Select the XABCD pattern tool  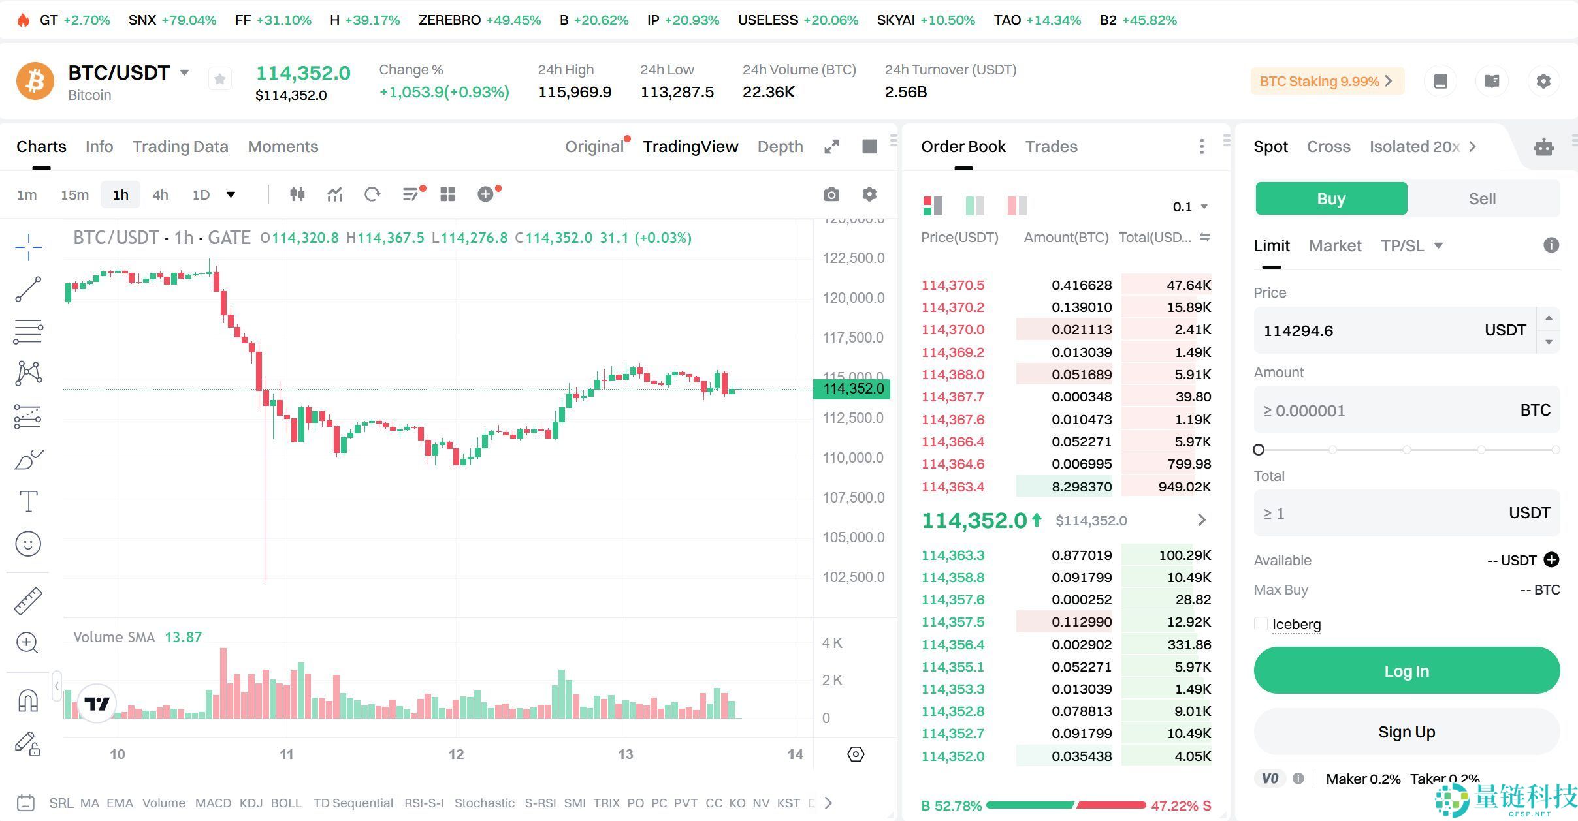[27, 372]
